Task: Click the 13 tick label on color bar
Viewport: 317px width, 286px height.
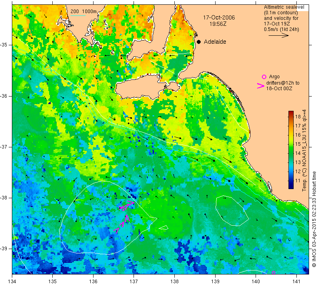Action: pyautogui.click(x=298, y=162)
